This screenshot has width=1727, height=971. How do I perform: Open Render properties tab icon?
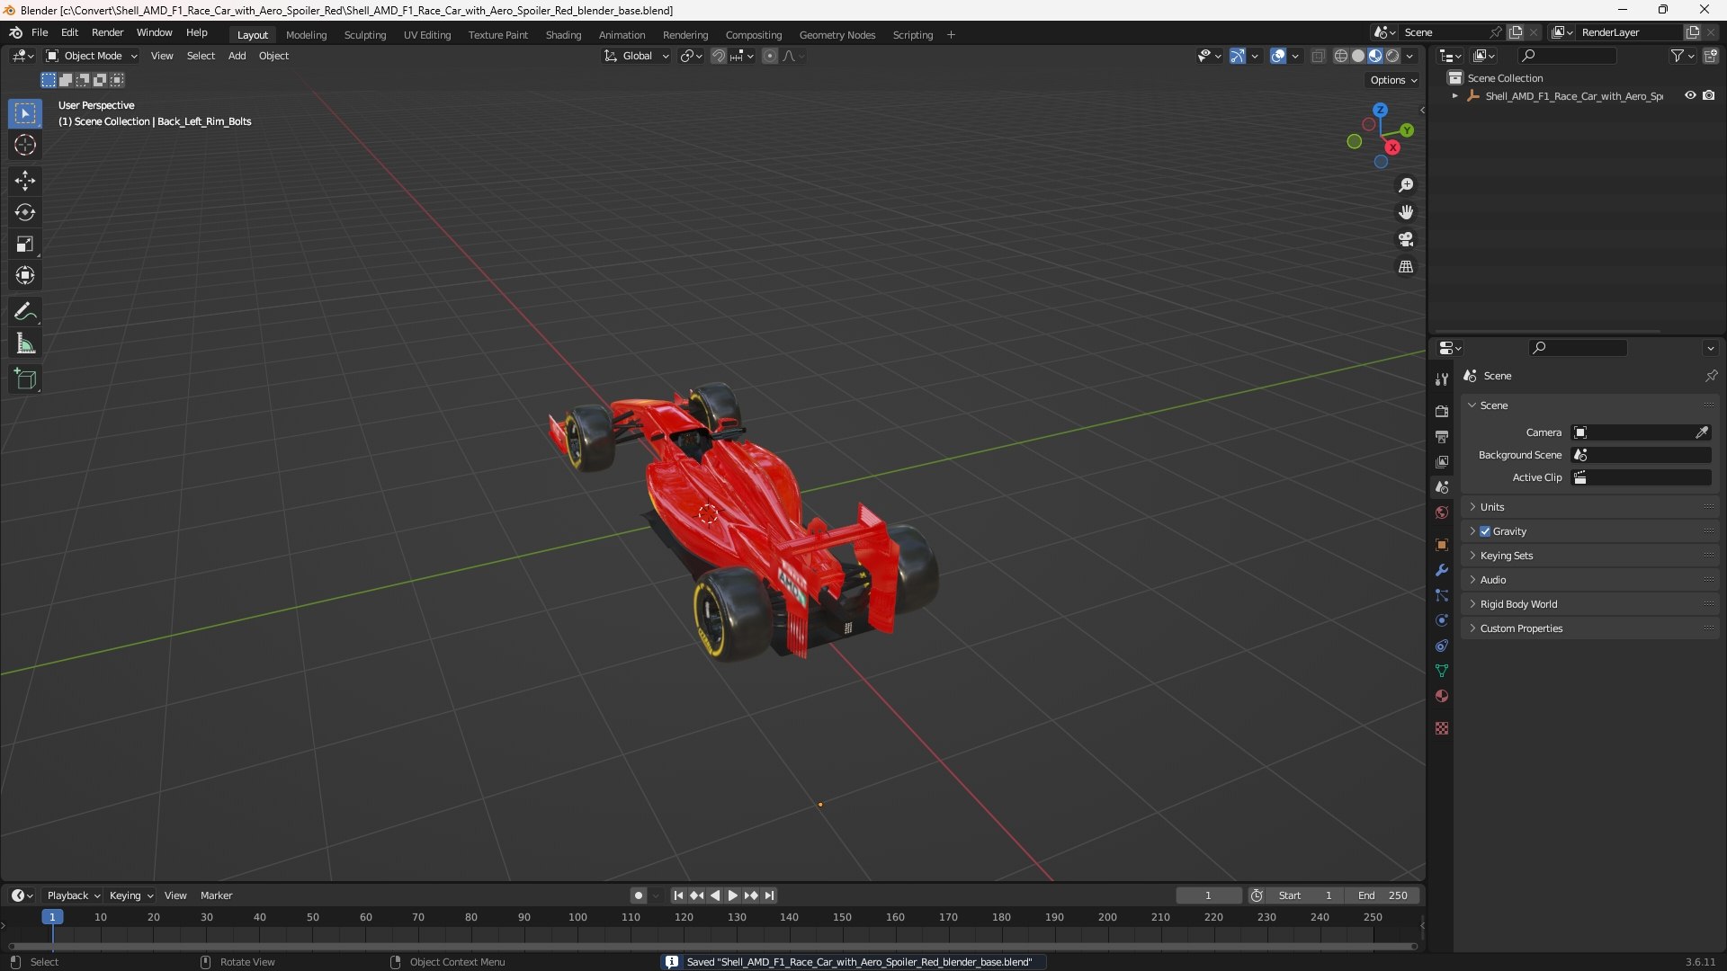pos(1442,411)
